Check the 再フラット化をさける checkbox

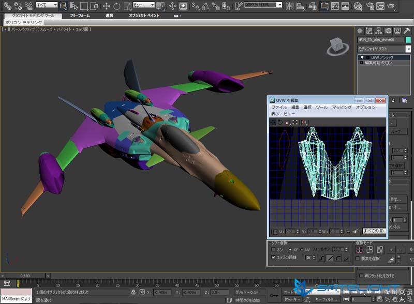tap(361, 276)
